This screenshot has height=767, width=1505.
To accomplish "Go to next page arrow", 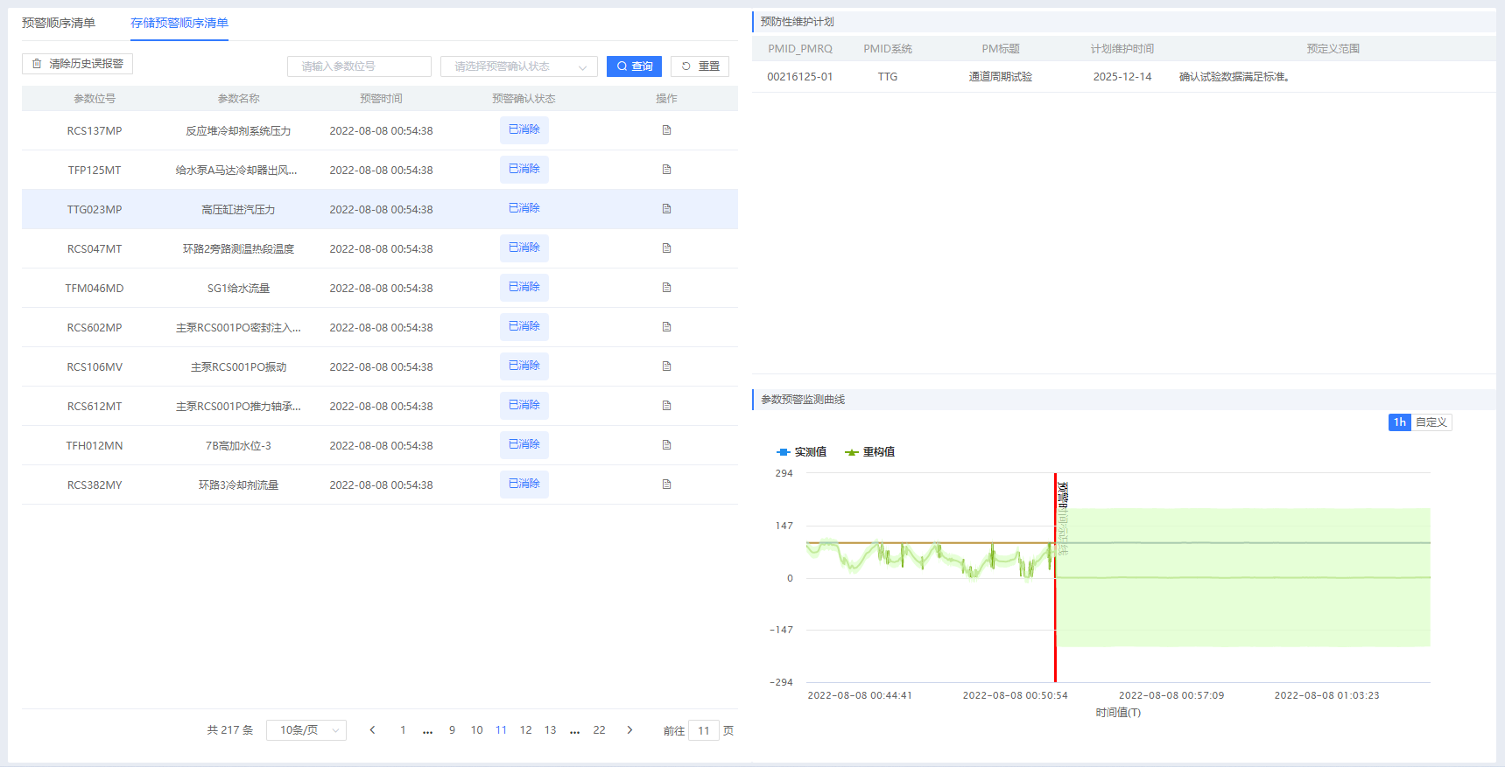I will point(629,730).
